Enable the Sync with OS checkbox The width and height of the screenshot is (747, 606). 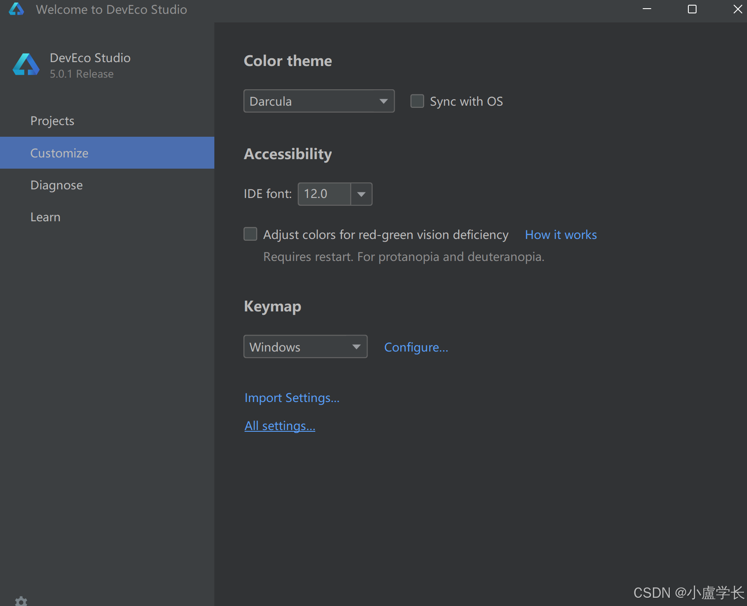click(x=417, y=101)
